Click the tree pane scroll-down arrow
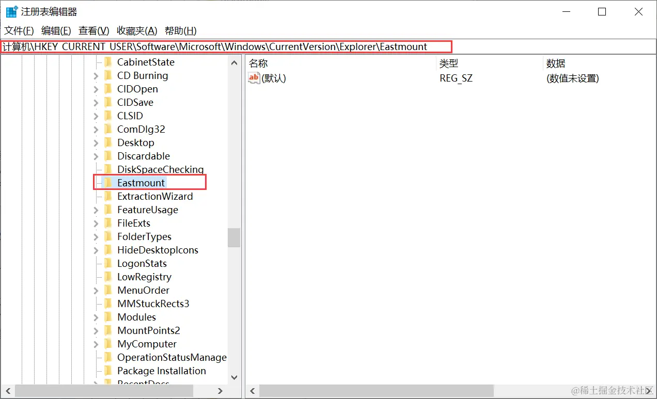657x399 pixels. [x=234, y=378]
